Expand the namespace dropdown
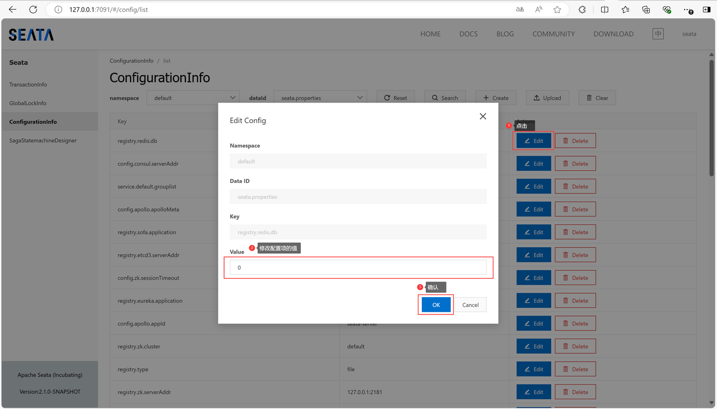717x409 pixels. (193, 98)
